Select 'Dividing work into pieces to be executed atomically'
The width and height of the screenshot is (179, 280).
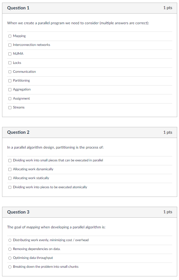(x=10, y=187)
